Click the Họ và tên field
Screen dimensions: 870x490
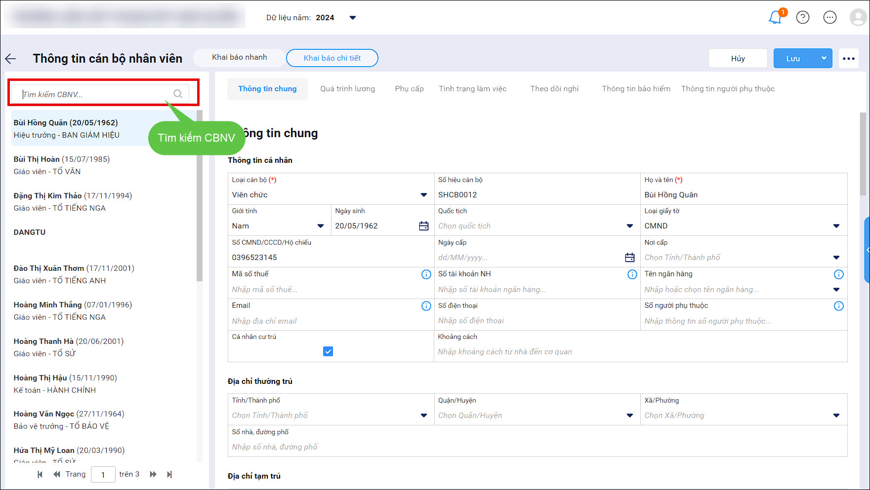coord(744,195)
